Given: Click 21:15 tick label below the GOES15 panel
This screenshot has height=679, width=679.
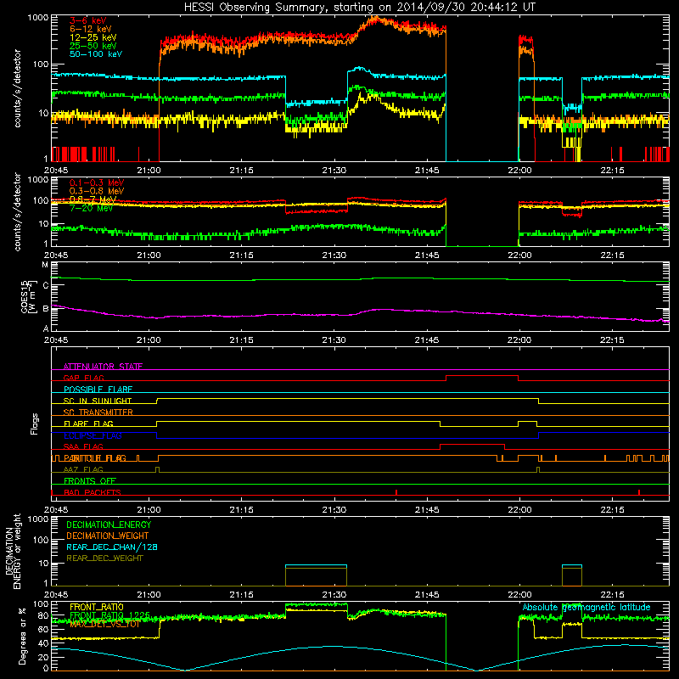Looking at the screenshot, I should pyautogui.click(x=242, y=340).
